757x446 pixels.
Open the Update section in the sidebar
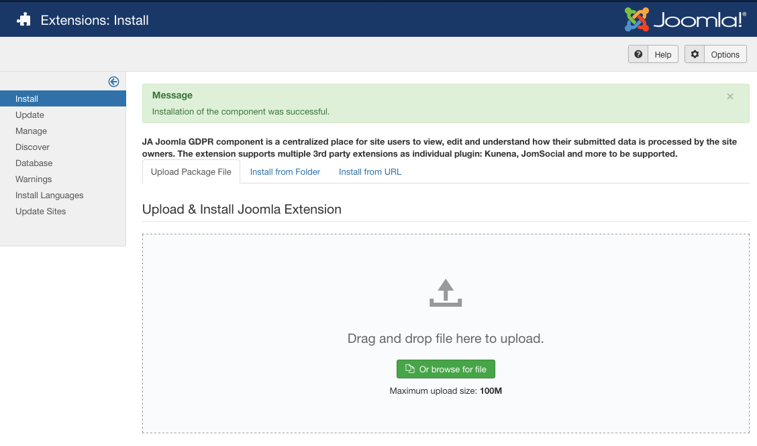point(30,115)
